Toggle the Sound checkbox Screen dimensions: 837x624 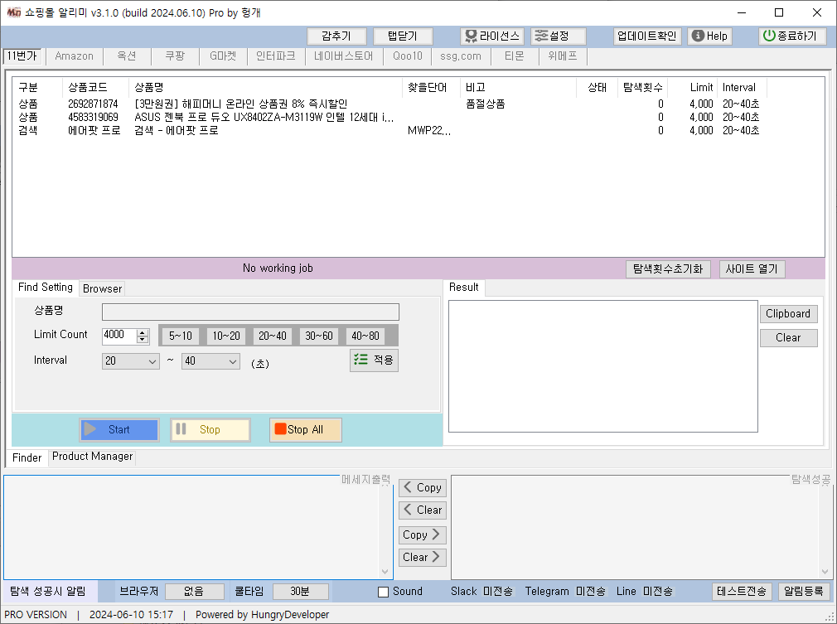(x=383, y=592)
